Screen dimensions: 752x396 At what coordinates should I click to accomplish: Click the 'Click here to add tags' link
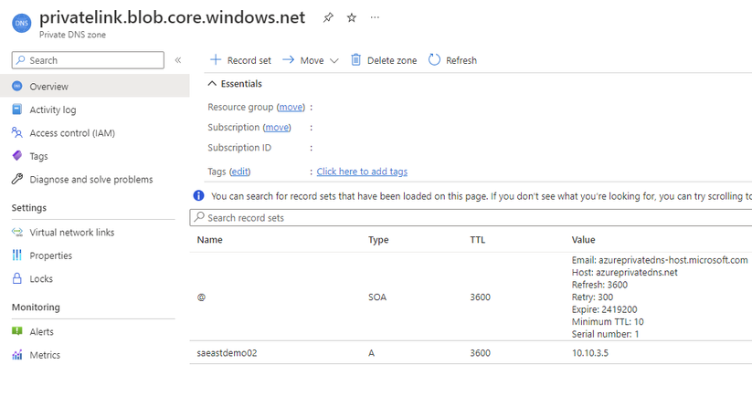tap(362, 172)
